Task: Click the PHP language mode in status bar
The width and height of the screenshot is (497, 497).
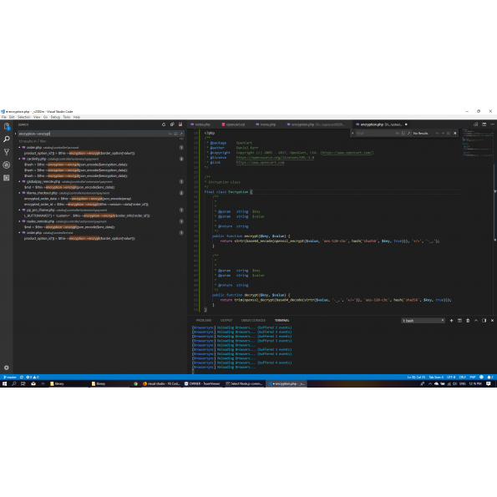Action: coord(472,378)
